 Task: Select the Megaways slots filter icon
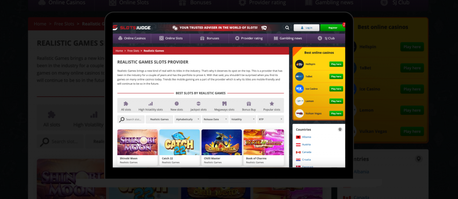(225, 104)
